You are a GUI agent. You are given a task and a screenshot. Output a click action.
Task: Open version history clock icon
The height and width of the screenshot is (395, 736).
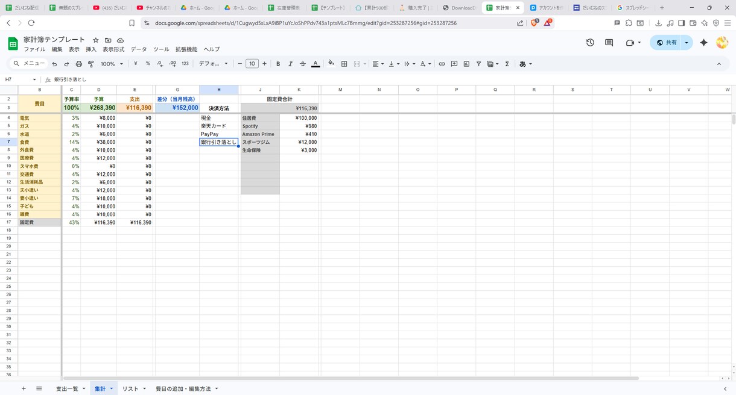coord(590,43)
